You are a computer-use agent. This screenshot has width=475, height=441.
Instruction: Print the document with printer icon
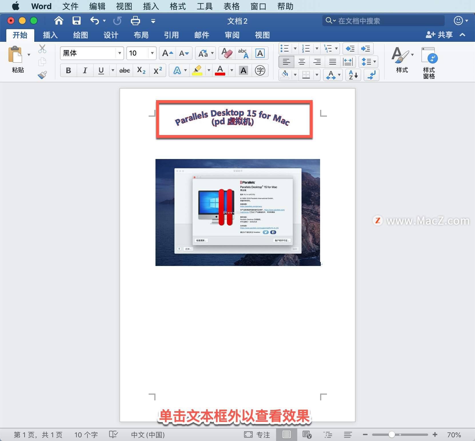pyautogui.click(x=135, y=21)
